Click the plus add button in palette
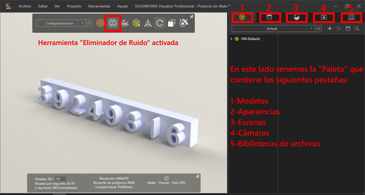The height and width of the screenshot is (195, 365). pos(330,28)
